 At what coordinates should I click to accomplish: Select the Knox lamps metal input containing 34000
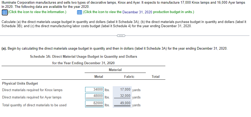[x=95, y=90]
